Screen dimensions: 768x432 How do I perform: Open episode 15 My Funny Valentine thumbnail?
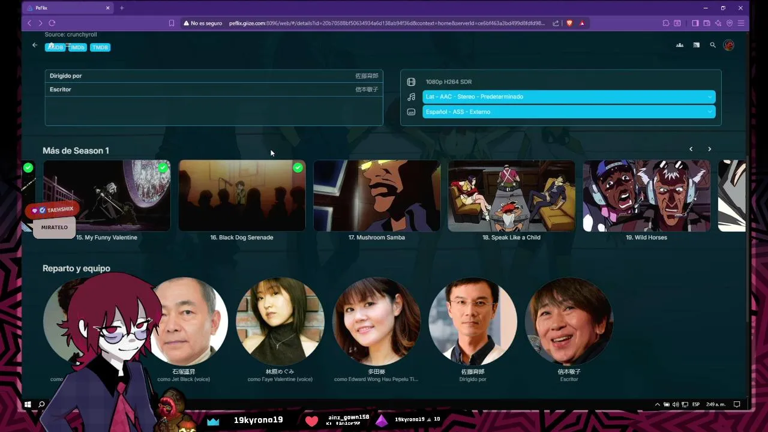pos(107,196)
